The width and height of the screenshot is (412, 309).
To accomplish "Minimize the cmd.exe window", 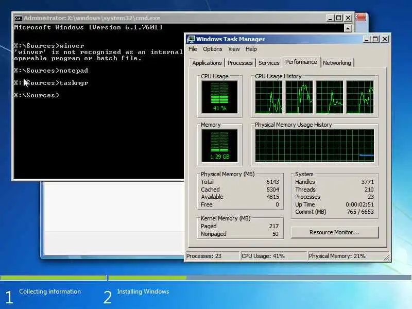I will coord(330,18).
